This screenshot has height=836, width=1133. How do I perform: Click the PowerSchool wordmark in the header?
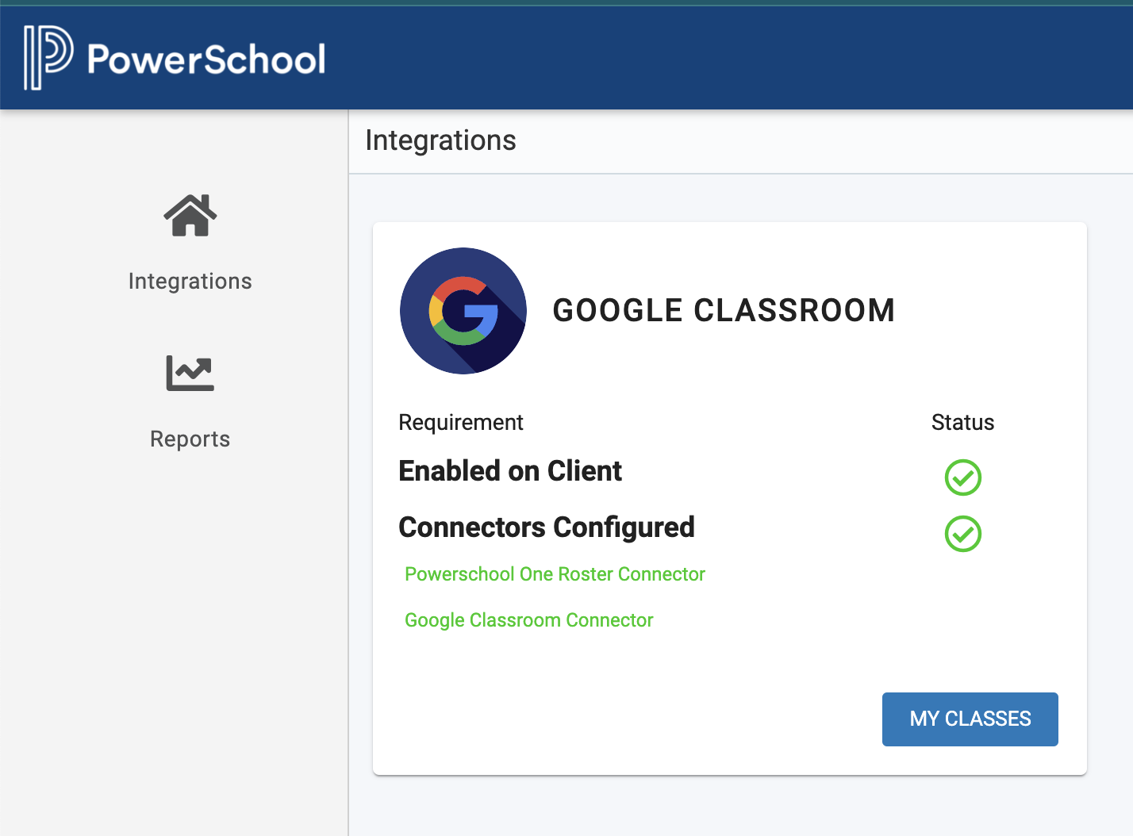point(206,59)
